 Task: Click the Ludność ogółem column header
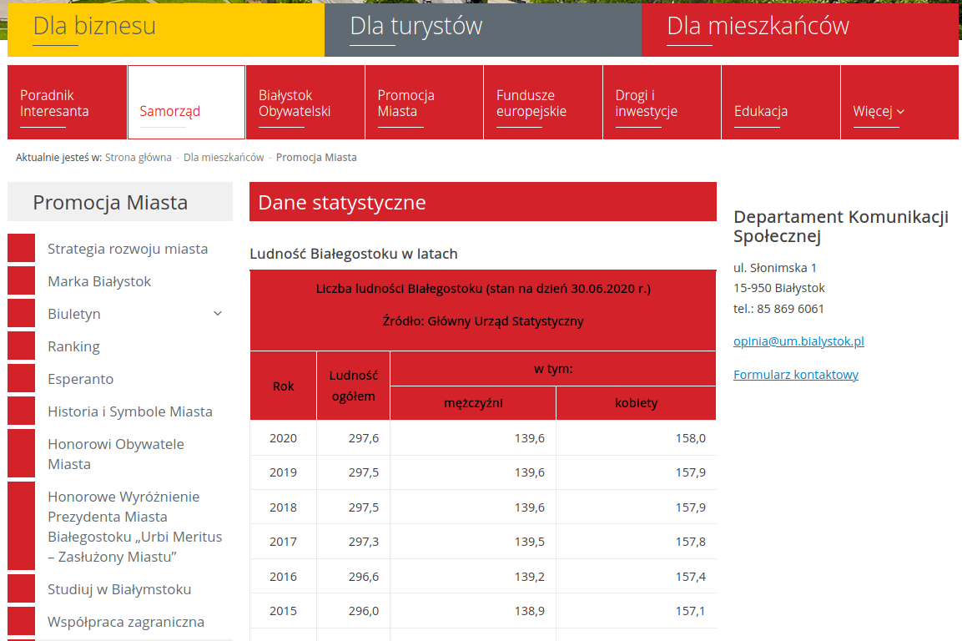[x=354, y=386]
